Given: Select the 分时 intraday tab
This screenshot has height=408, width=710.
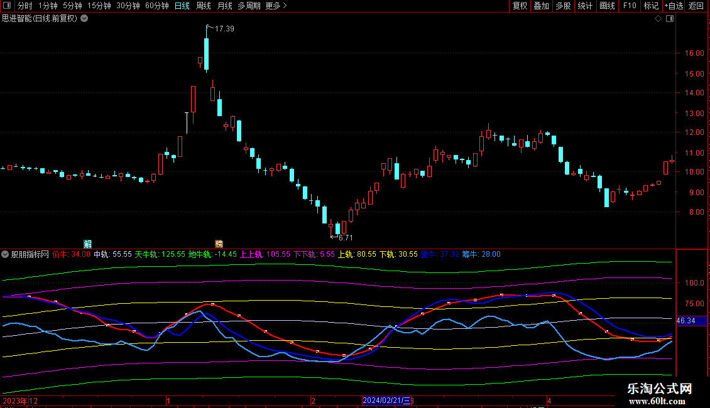Looking at the screenshot, I should point(25,6).
